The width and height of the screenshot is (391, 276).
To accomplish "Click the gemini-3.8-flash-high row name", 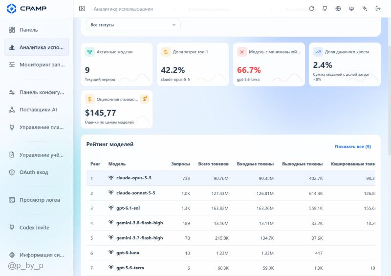I will click(140, 223).
